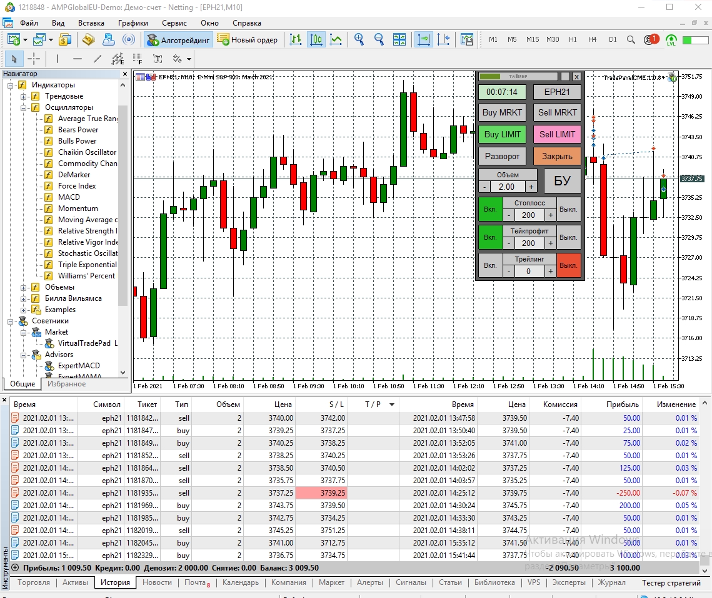The image size is (712, 598).
Task: Open the cloud VPS icon
Action: pos(109,40)
